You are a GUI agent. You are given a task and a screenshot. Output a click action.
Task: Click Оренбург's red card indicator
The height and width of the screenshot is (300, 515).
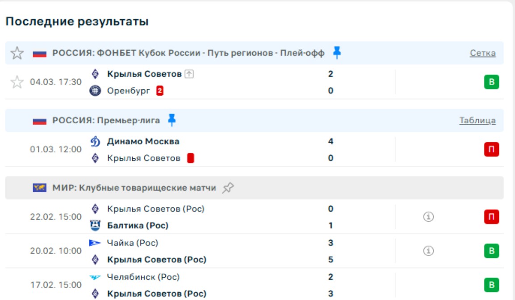tap(159, 91)
